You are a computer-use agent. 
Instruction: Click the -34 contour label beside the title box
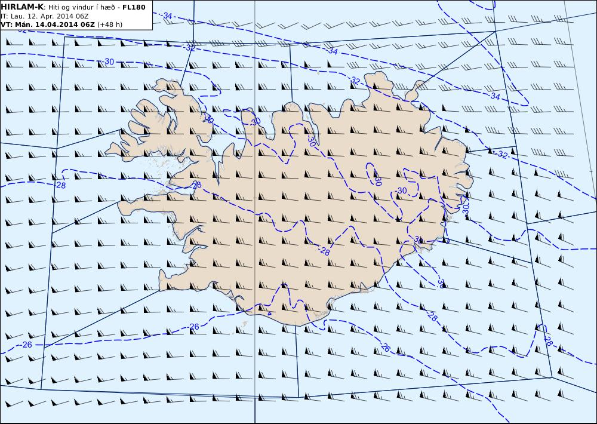167,16
